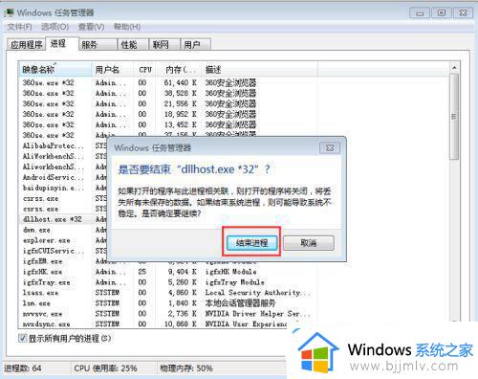Select the AlibabaProtec... process
The image size is (478, 379).
point(54,145)
